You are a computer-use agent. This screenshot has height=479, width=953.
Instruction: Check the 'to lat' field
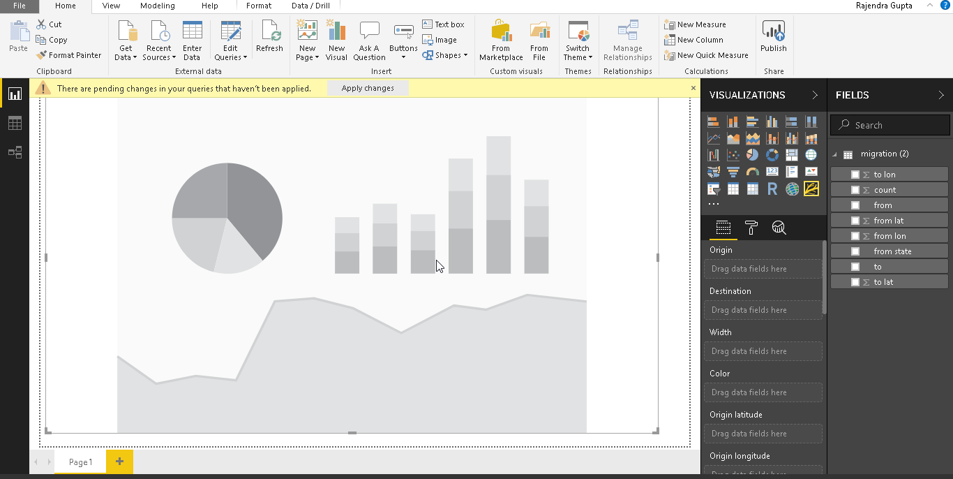pos(855,282)
